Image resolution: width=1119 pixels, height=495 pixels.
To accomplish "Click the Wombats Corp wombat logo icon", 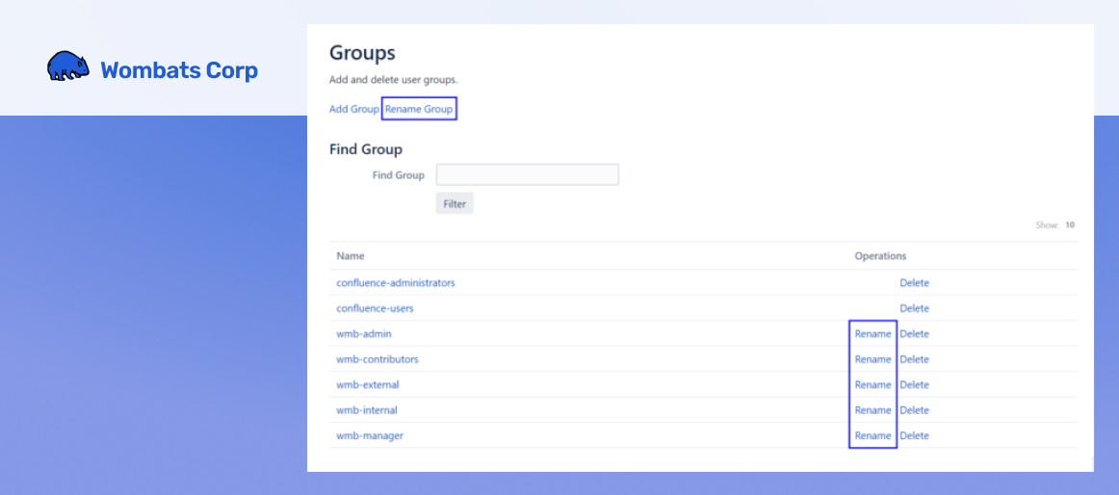I will pyautogui.click(x=68, y=65).
